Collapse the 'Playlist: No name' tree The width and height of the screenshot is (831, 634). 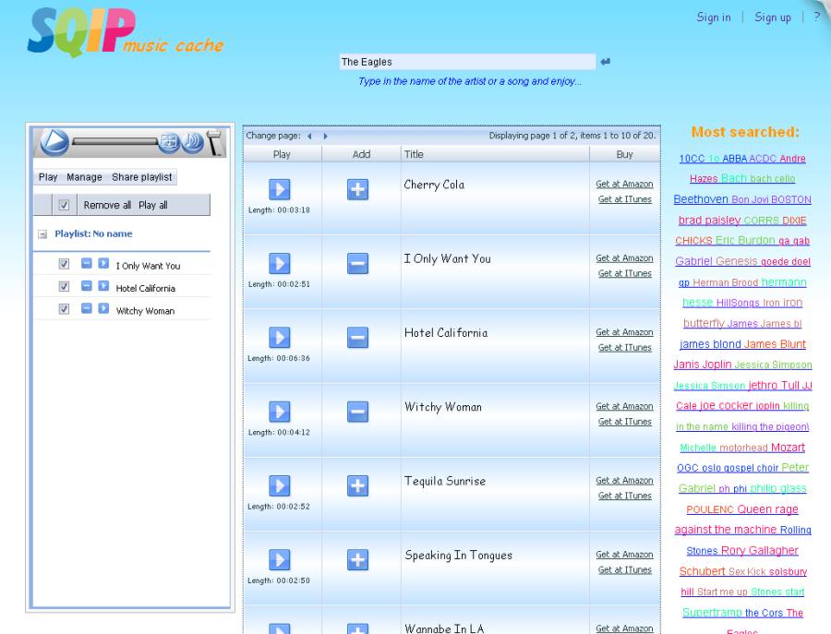click(42, 234)
